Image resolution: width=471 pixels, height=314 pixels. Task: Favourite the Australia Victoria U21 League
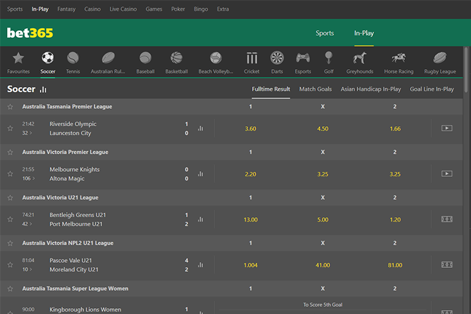pyautogui.click(x=10, y=197)
